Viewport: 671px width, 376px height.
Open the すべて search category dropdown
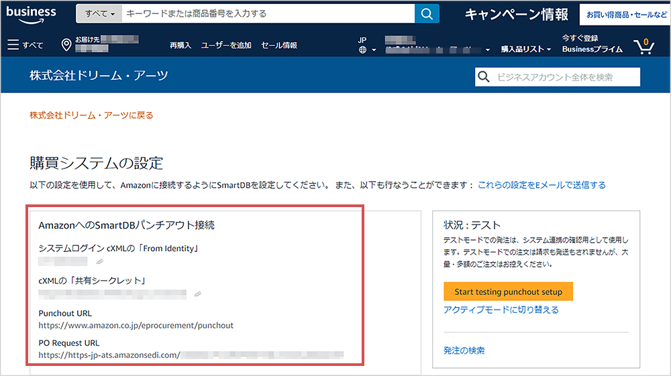click(x=99, y=13)
